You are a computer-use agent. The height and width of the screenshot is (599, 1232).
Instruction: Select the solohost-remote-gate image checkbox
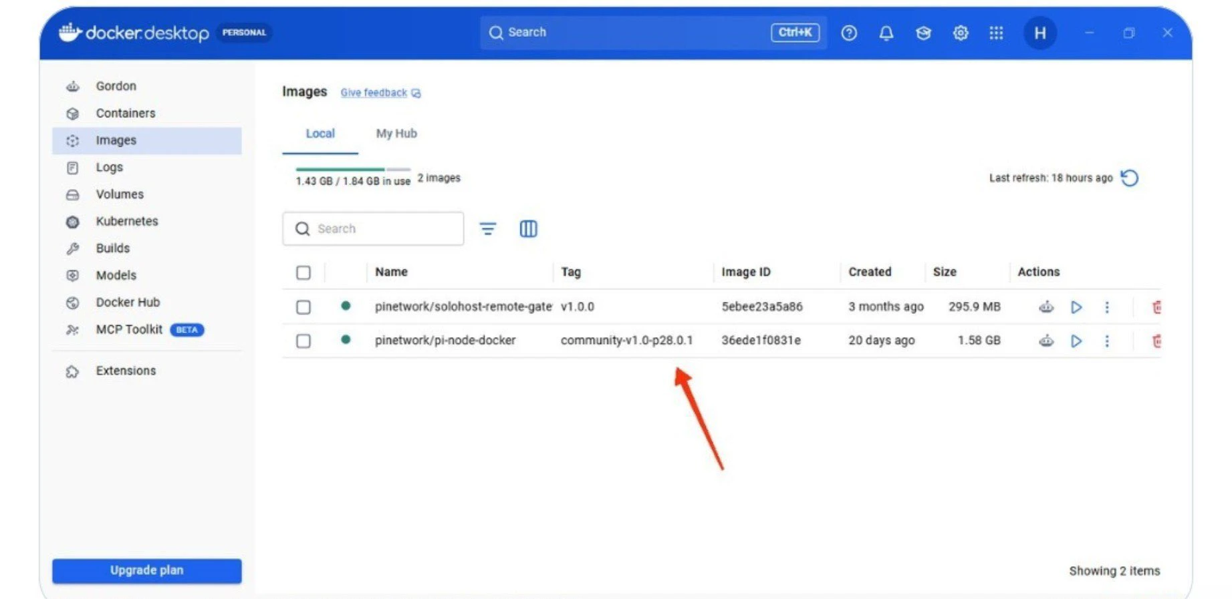tap(303, 307)
